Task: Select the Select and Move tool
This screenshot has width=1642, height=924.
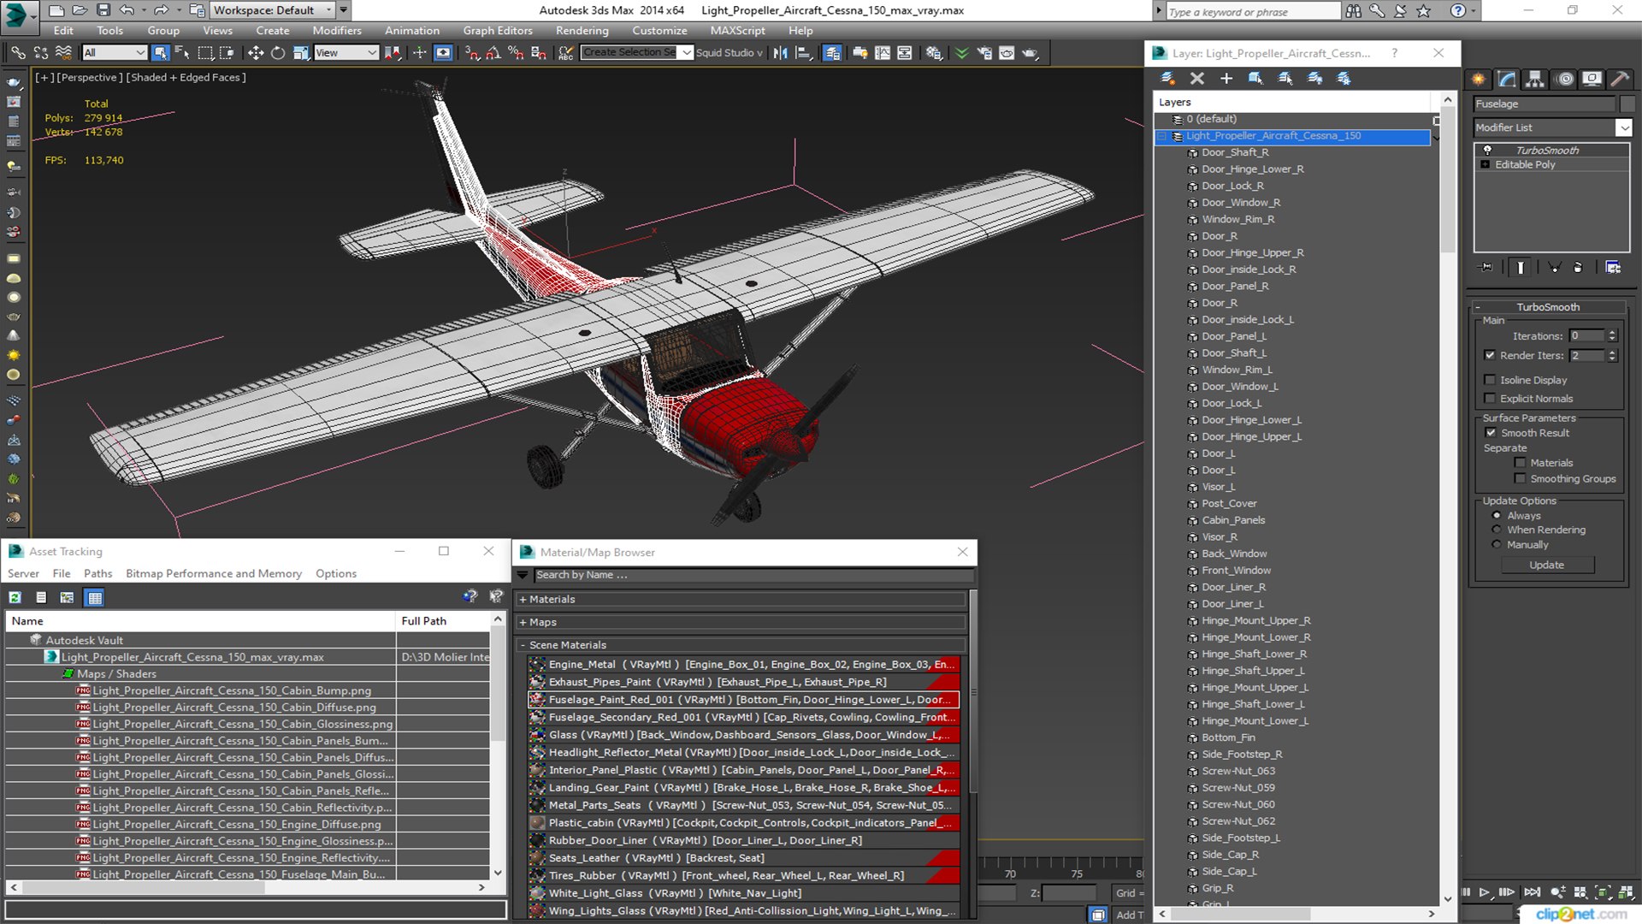Action: tap(255, 53)
